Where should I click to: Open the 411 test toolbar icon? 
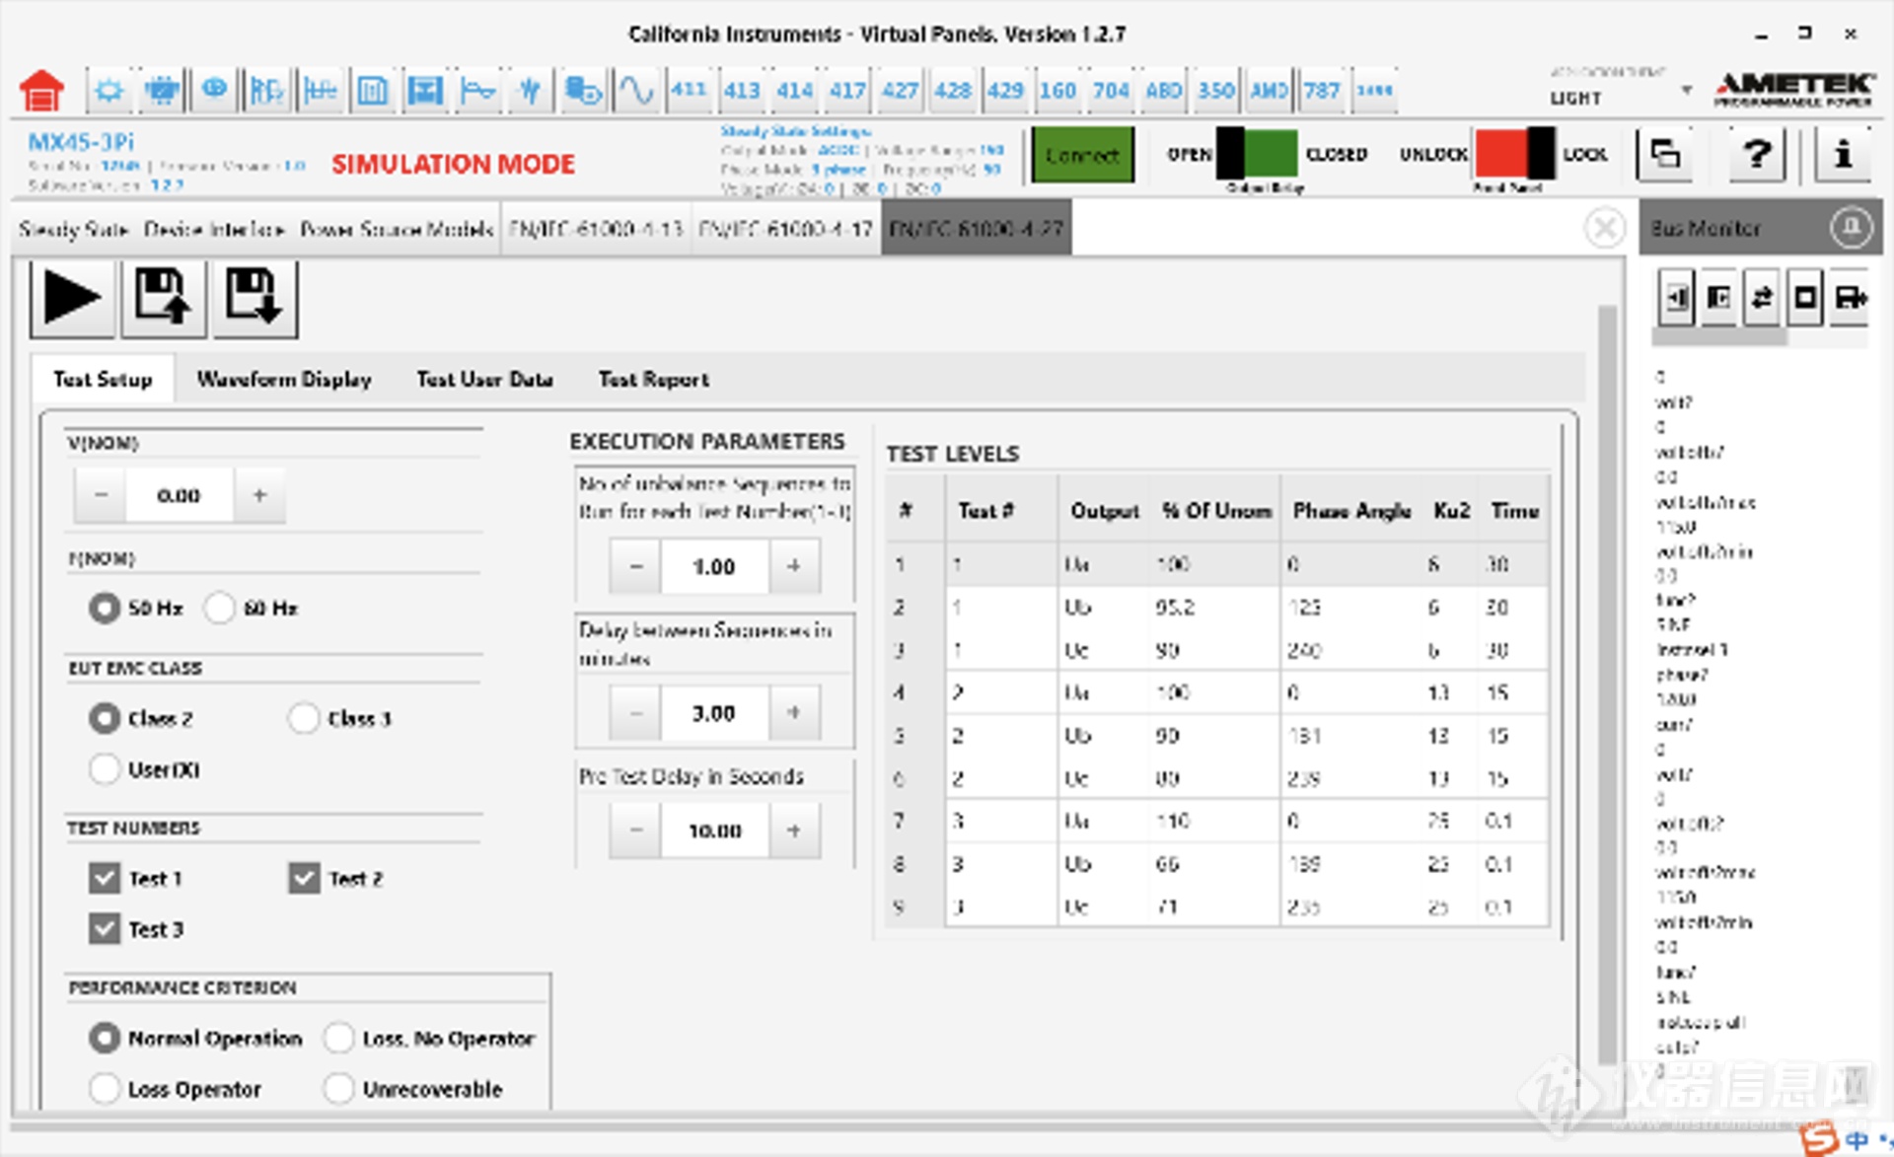689,90
